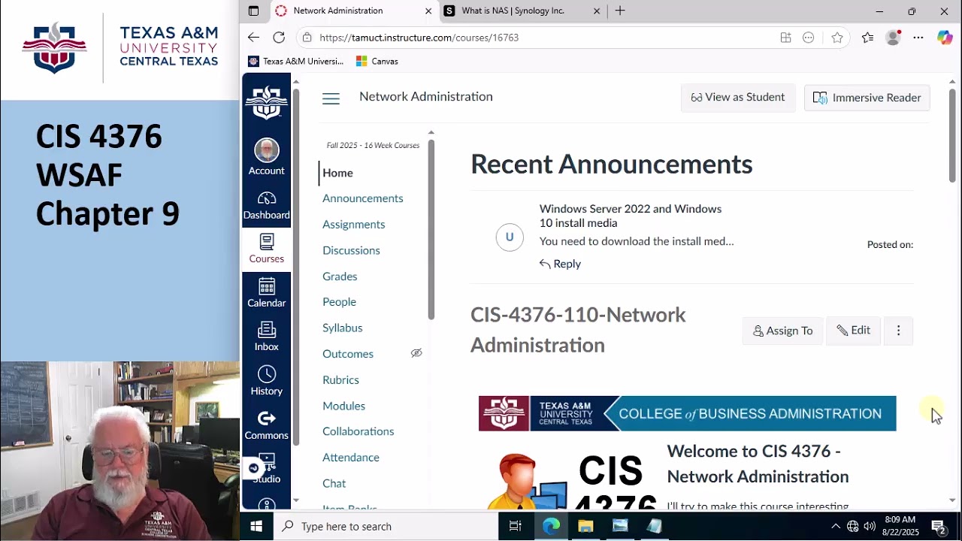
Task: Click the volume icon in system tray
Action: point(870,526)
